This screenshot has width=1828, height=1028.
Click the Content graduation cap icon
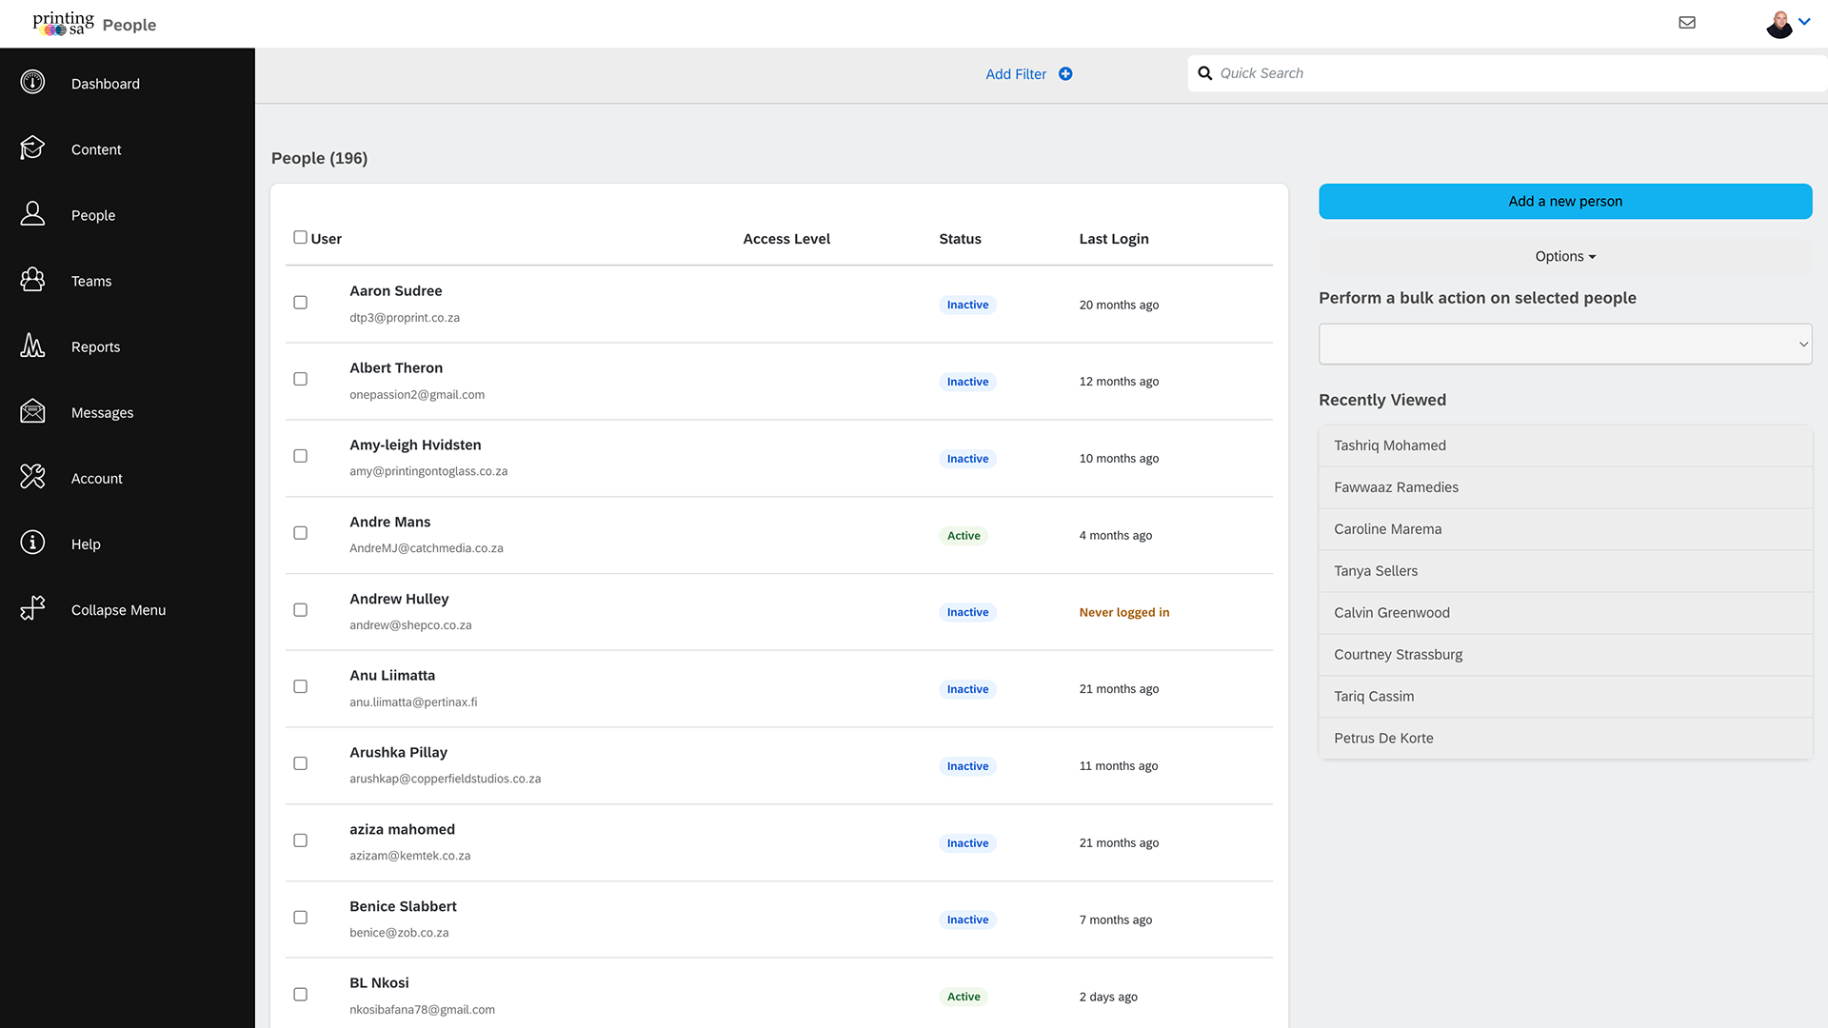(32, 148)
